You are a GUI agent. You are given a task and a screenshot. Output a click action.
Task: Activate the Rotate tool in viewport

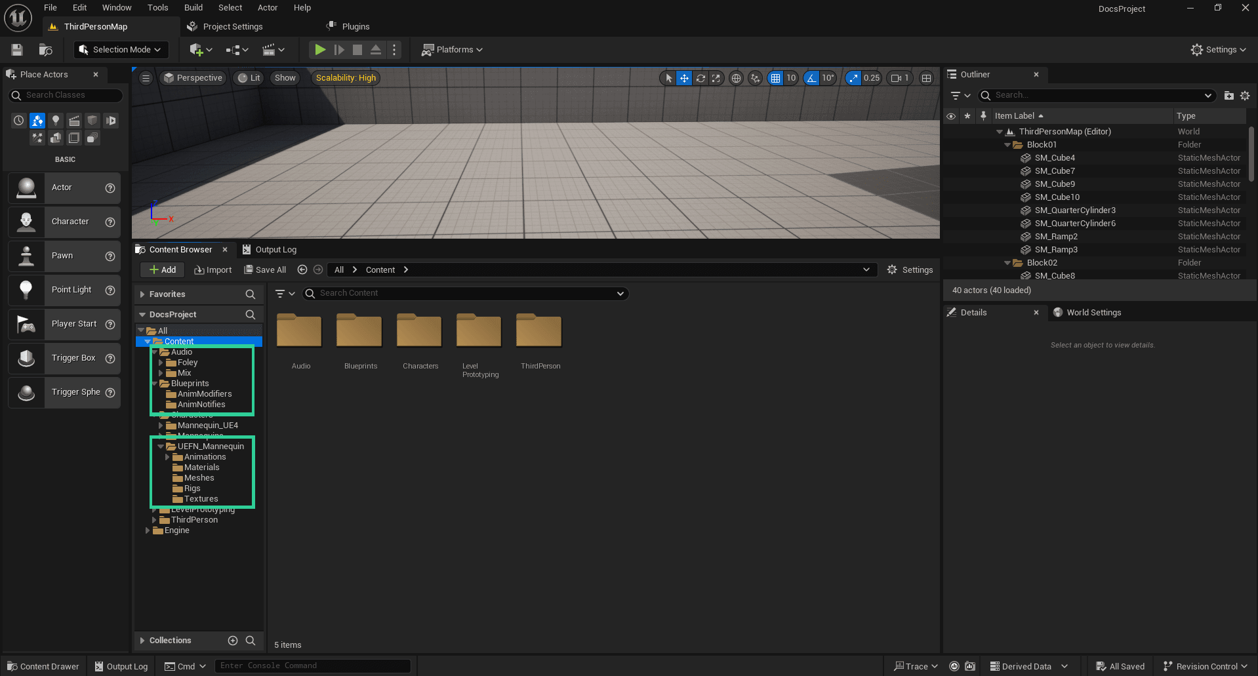click(x=700, y=78)
